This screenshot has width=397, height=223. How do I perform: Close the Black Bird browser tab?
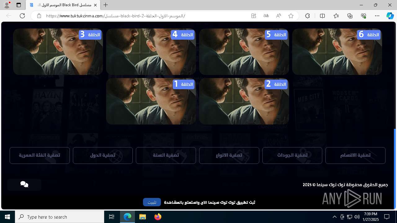tap(96, 5)
